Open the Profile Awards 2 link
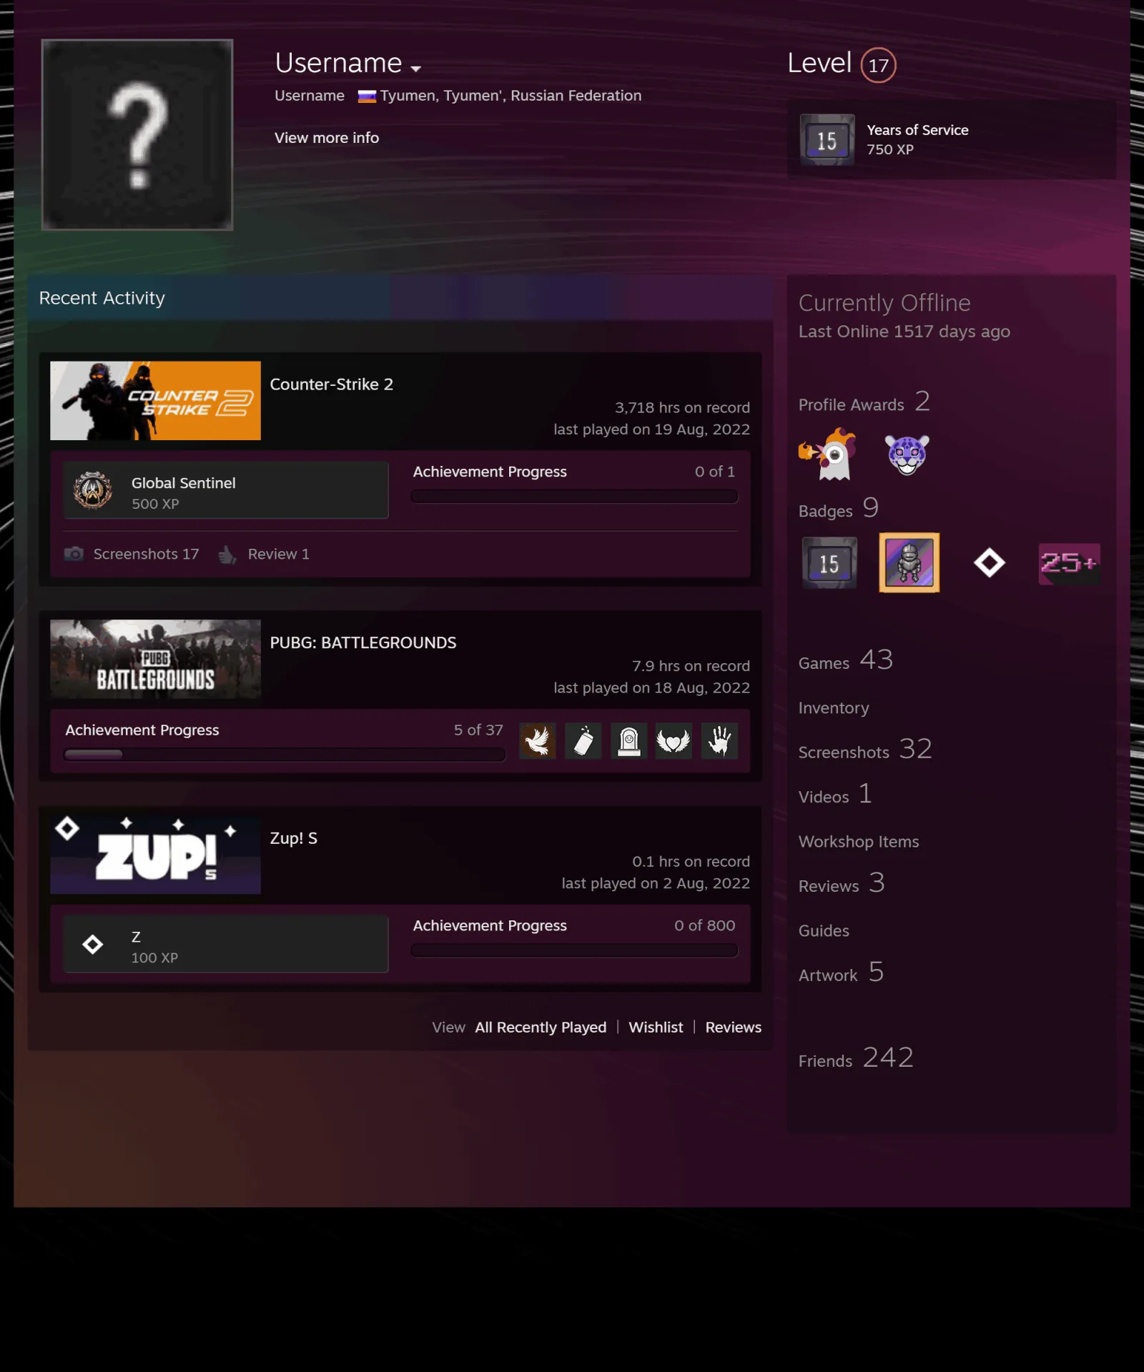This screenshot has height=1372, width=1144. [864, 402]
